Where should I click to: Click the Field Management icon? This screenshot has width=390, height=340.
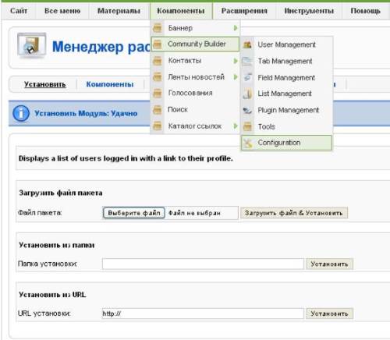(247, 77)
